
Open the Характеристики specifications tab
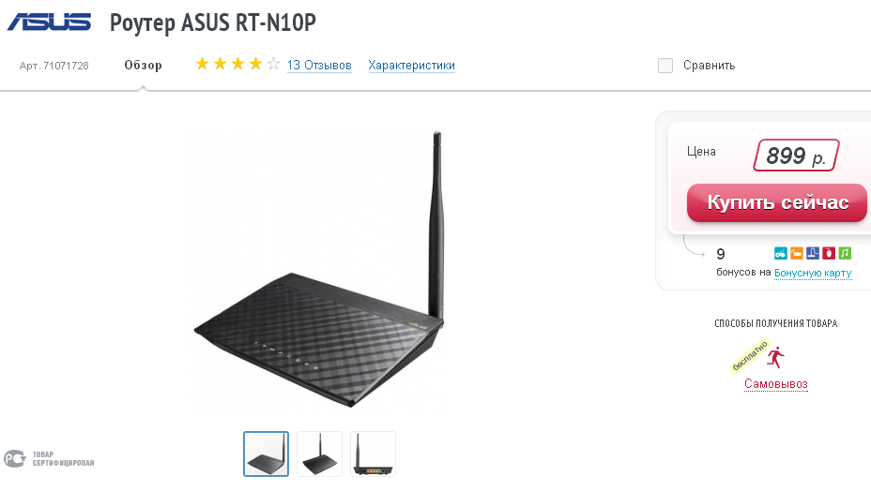click(412, 66)
